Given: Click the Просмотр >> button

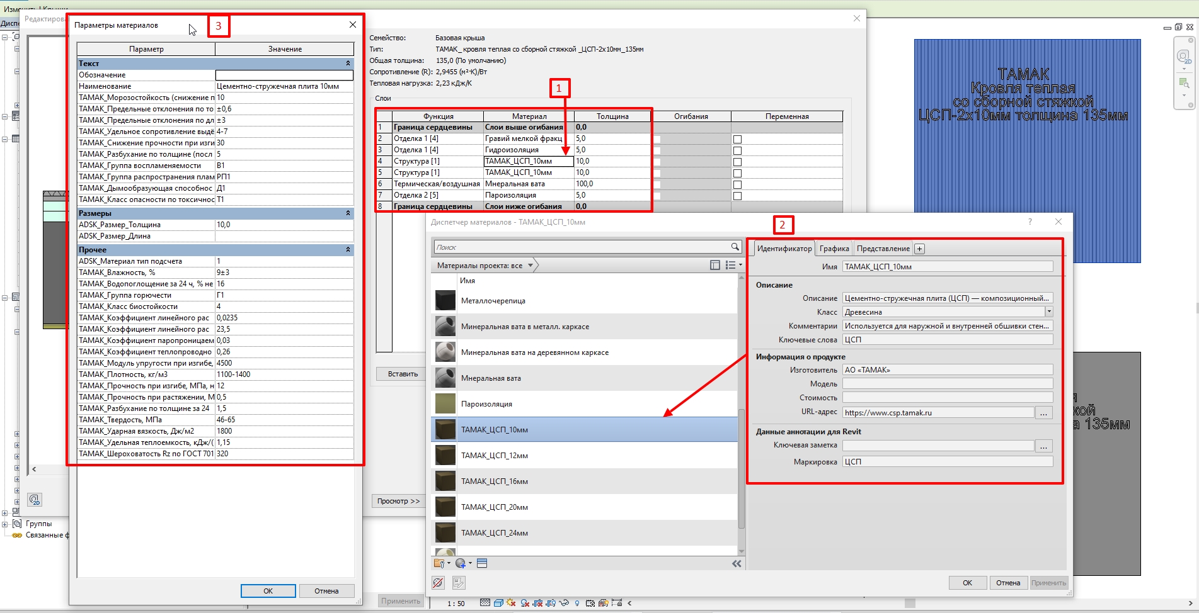Looking at the screenshot, I should 398,501.
